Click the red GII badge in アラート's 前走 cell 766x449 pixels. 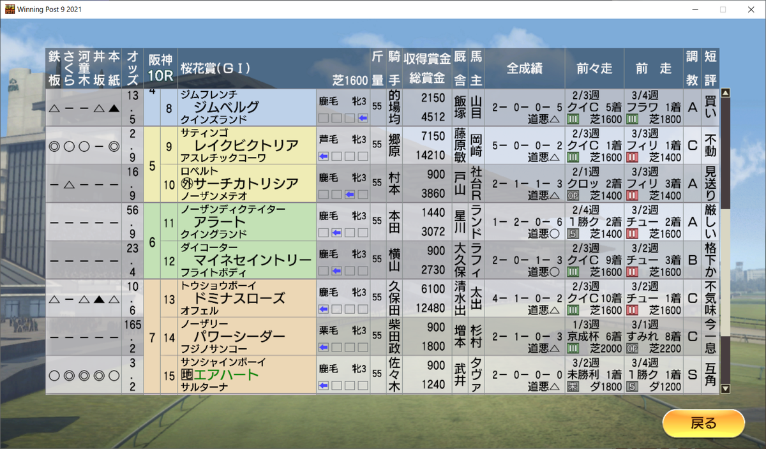[x=632, y=233]
